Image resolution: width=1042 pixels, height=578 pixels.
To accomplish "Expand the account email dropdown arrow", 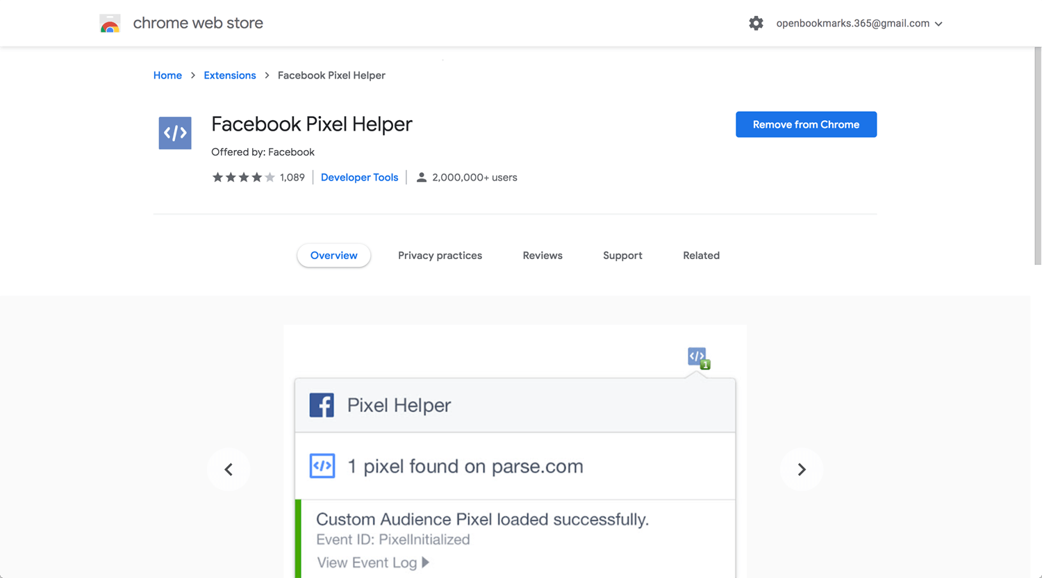I will point(938,24).
